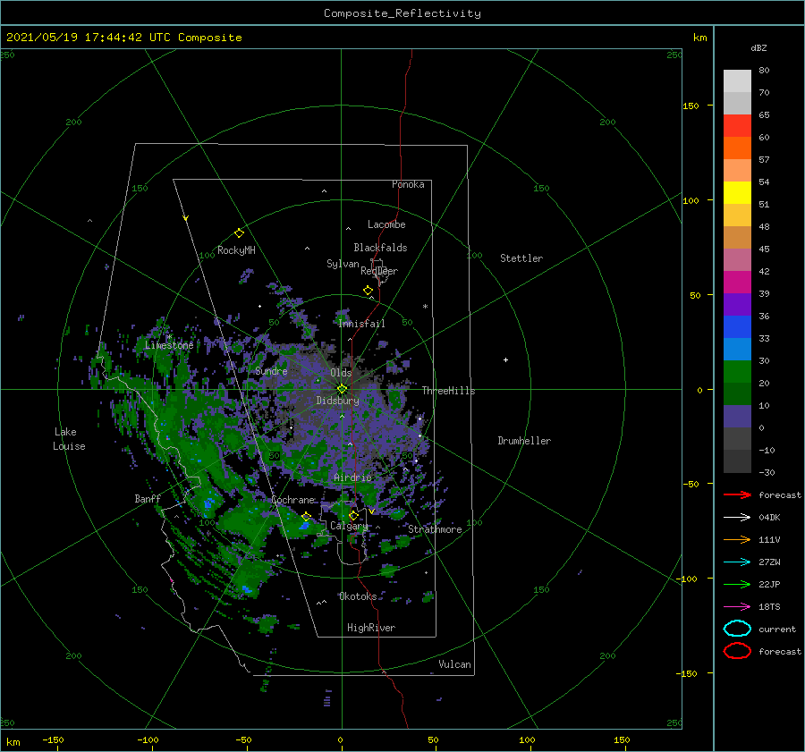Click the yellow diamond marker beside RockyMH
This screenshot has height=752, width=805.
tap(239, 233)
